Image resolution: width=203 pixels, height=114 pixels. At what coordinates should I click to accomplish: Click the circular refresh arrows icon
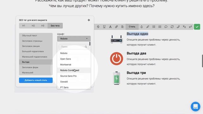172,27
